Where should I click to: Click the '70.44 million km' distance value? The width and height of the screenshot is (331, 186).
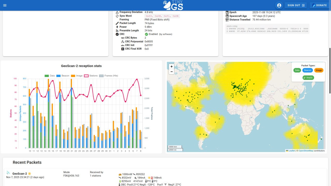pos(262,20)
